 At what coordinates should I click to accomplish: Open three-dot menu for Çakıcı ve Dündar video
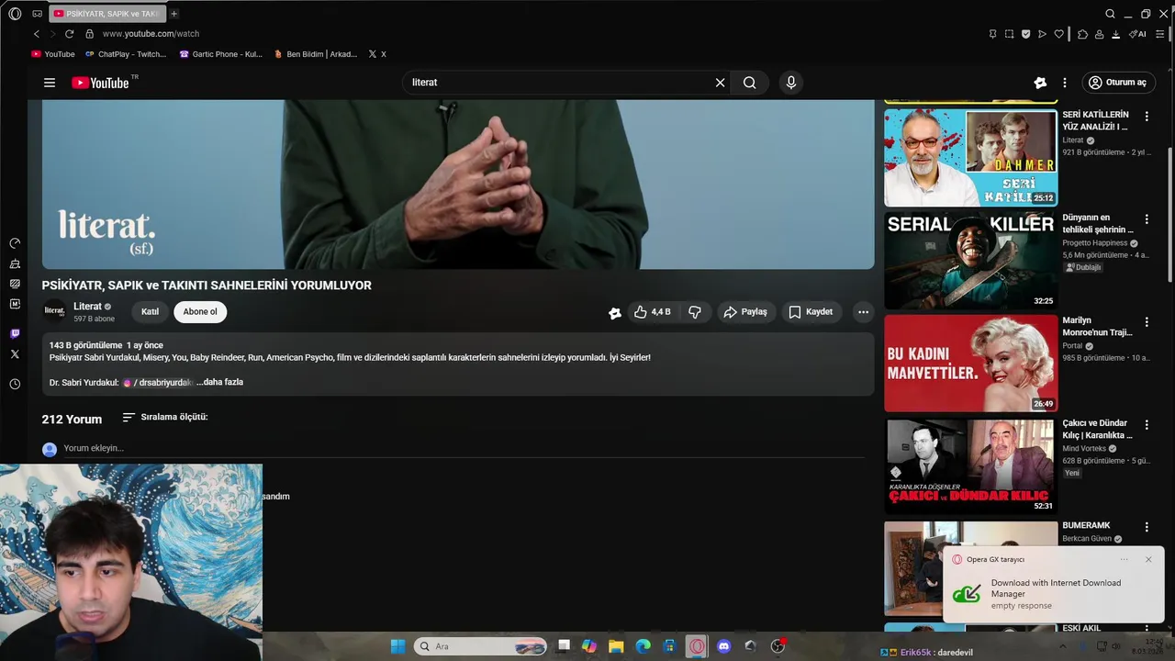1147,425
